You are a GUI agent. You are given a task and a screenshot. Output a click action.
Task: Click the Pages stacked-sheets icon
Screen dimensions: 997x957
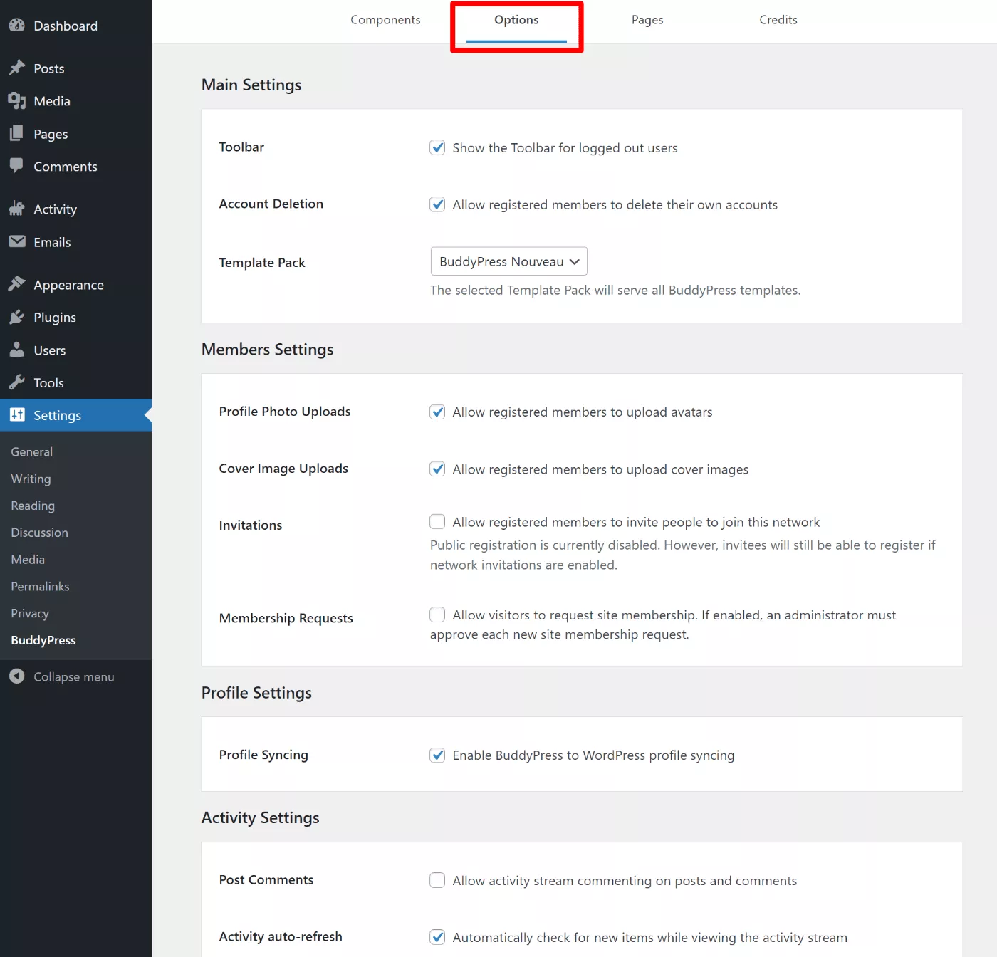(17, 133)
